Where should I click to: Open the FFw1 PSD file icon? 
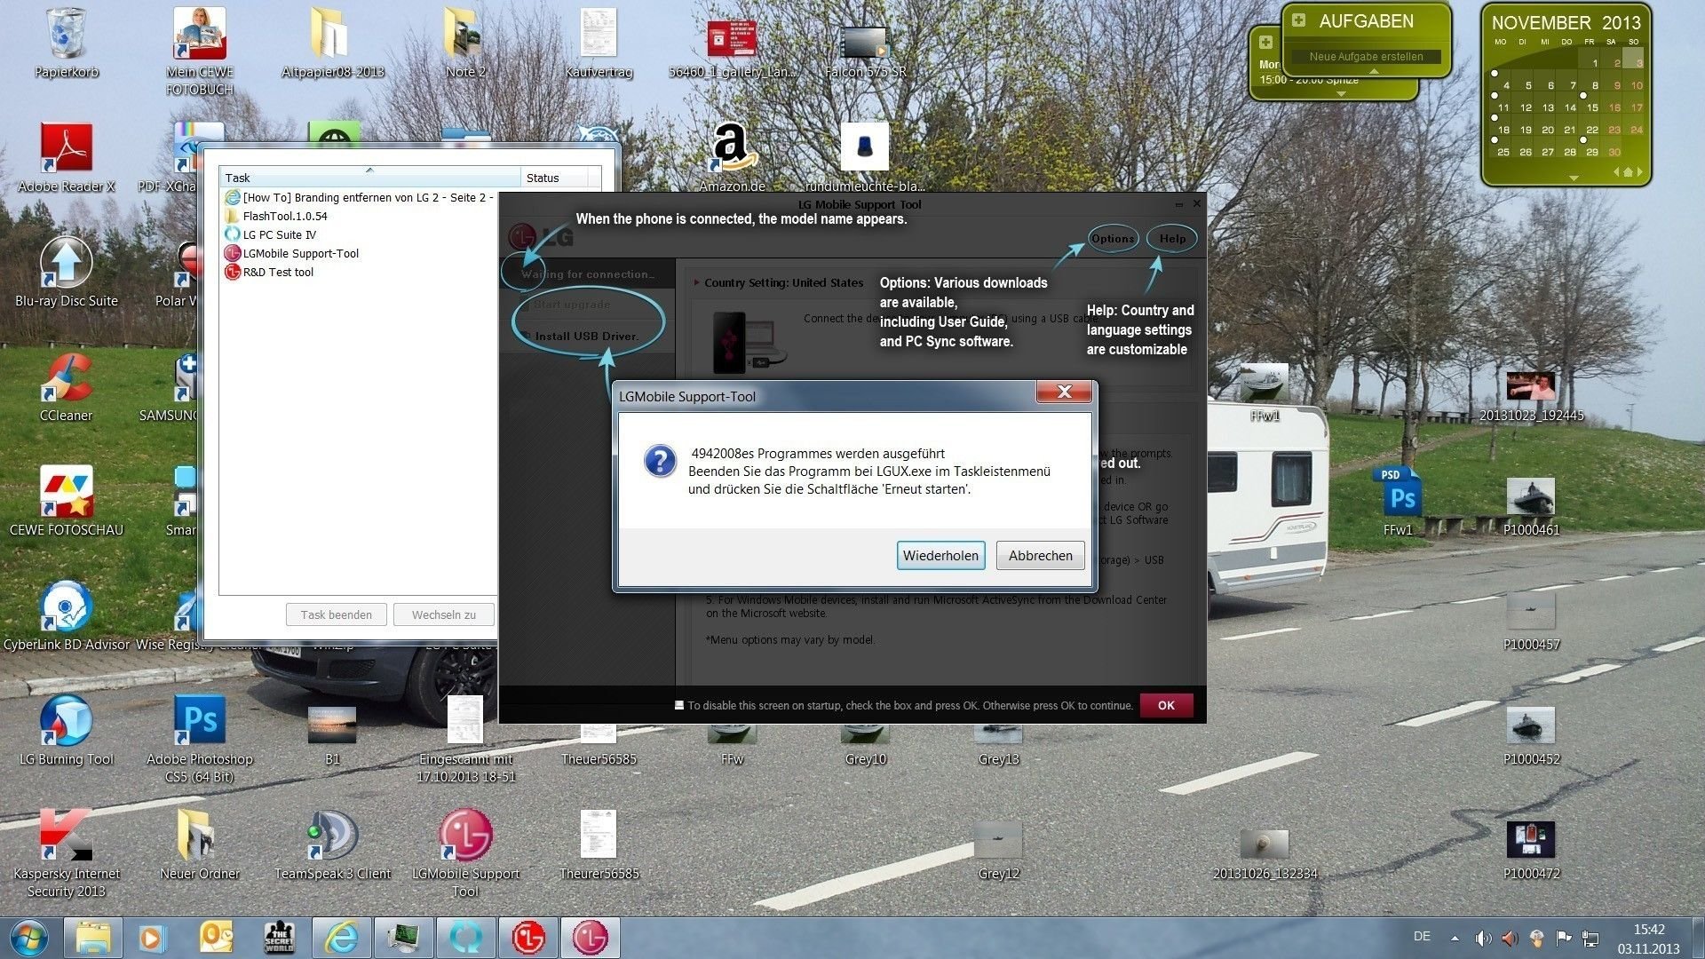tap(1398, 501)
